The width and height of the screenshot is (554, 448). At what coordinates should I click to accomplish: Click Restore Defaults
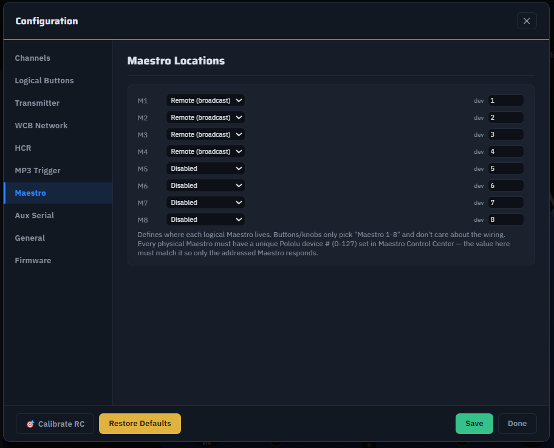point(140,424)
